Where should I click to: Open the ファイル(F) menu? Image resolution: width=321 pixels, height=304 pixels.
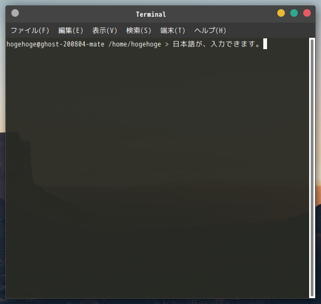tap(30, 31)
